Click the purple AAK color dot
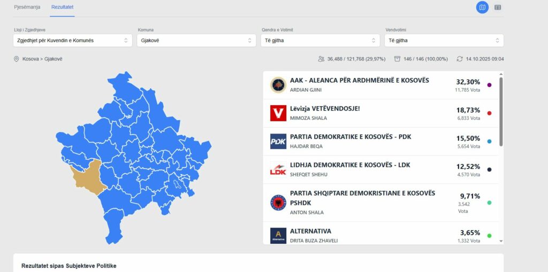 tap(489, 85)
